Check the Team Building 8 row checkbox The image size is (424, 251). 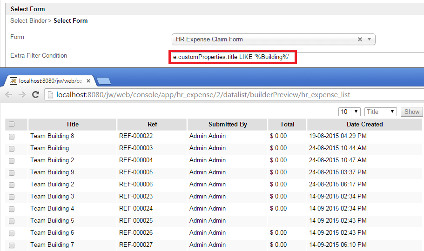(x=12, y=137)
